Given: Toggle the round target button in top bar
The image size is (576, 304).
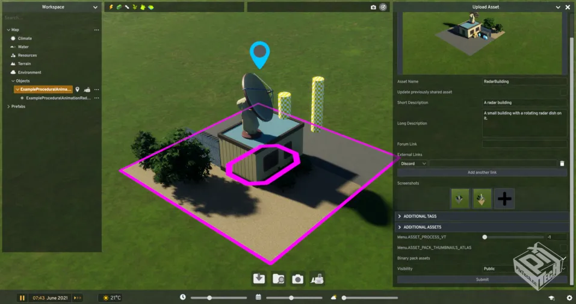Looking at the screenshot, I should (383, 7).
